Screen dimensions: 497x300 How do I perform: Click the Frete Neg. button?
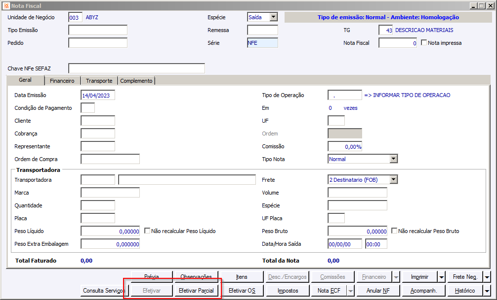[465, 277]
